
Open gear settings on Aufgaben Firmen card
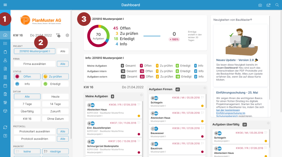point(205,88)
